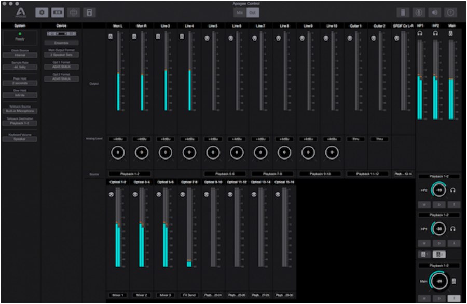The width and height of the screenshot is (467, 304).
Task: Click the Apogee logo
Action: click(x=21, y=12)
